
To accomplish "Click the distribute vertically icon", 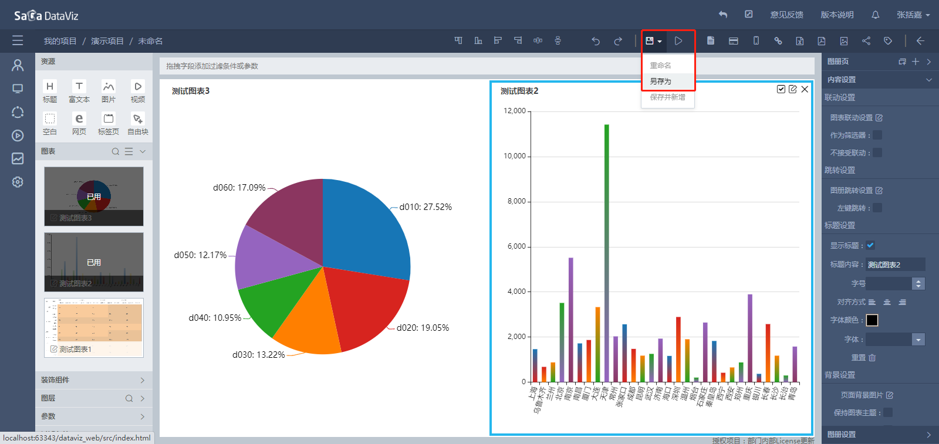I will (x=558, y=40).
